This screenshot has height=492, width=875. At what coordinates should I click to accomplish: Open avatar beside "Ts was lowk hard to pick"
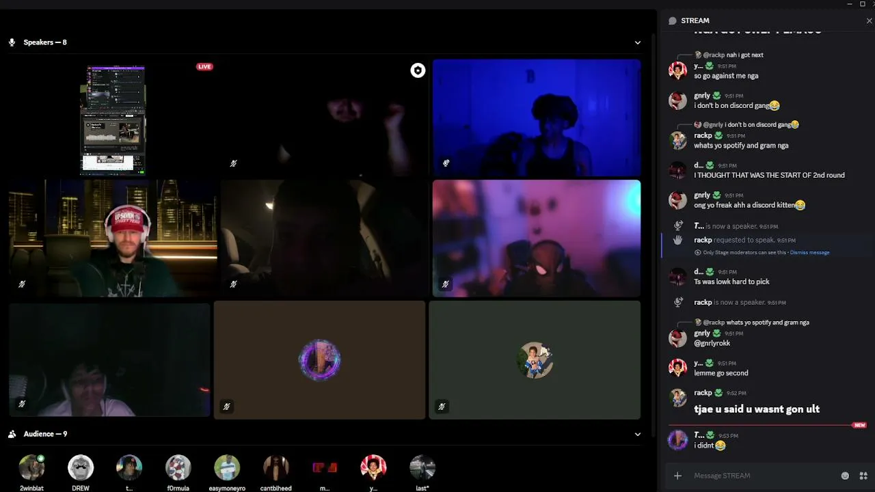tap(677, 276)
